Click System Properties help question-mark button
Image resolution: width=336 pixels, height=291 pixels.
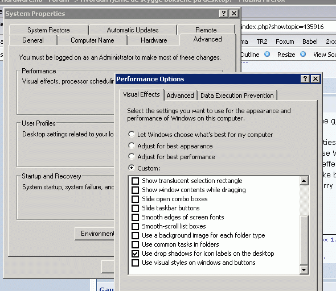pos(224,14)
